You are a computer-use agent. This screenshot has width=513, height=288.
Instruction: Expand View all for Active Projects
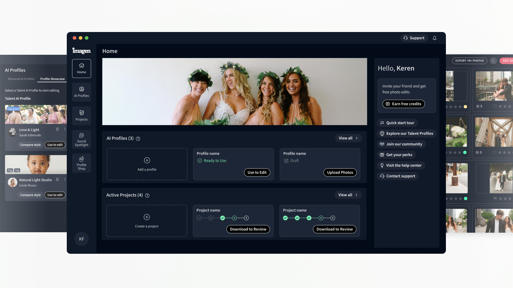click(x=348, y=195)
